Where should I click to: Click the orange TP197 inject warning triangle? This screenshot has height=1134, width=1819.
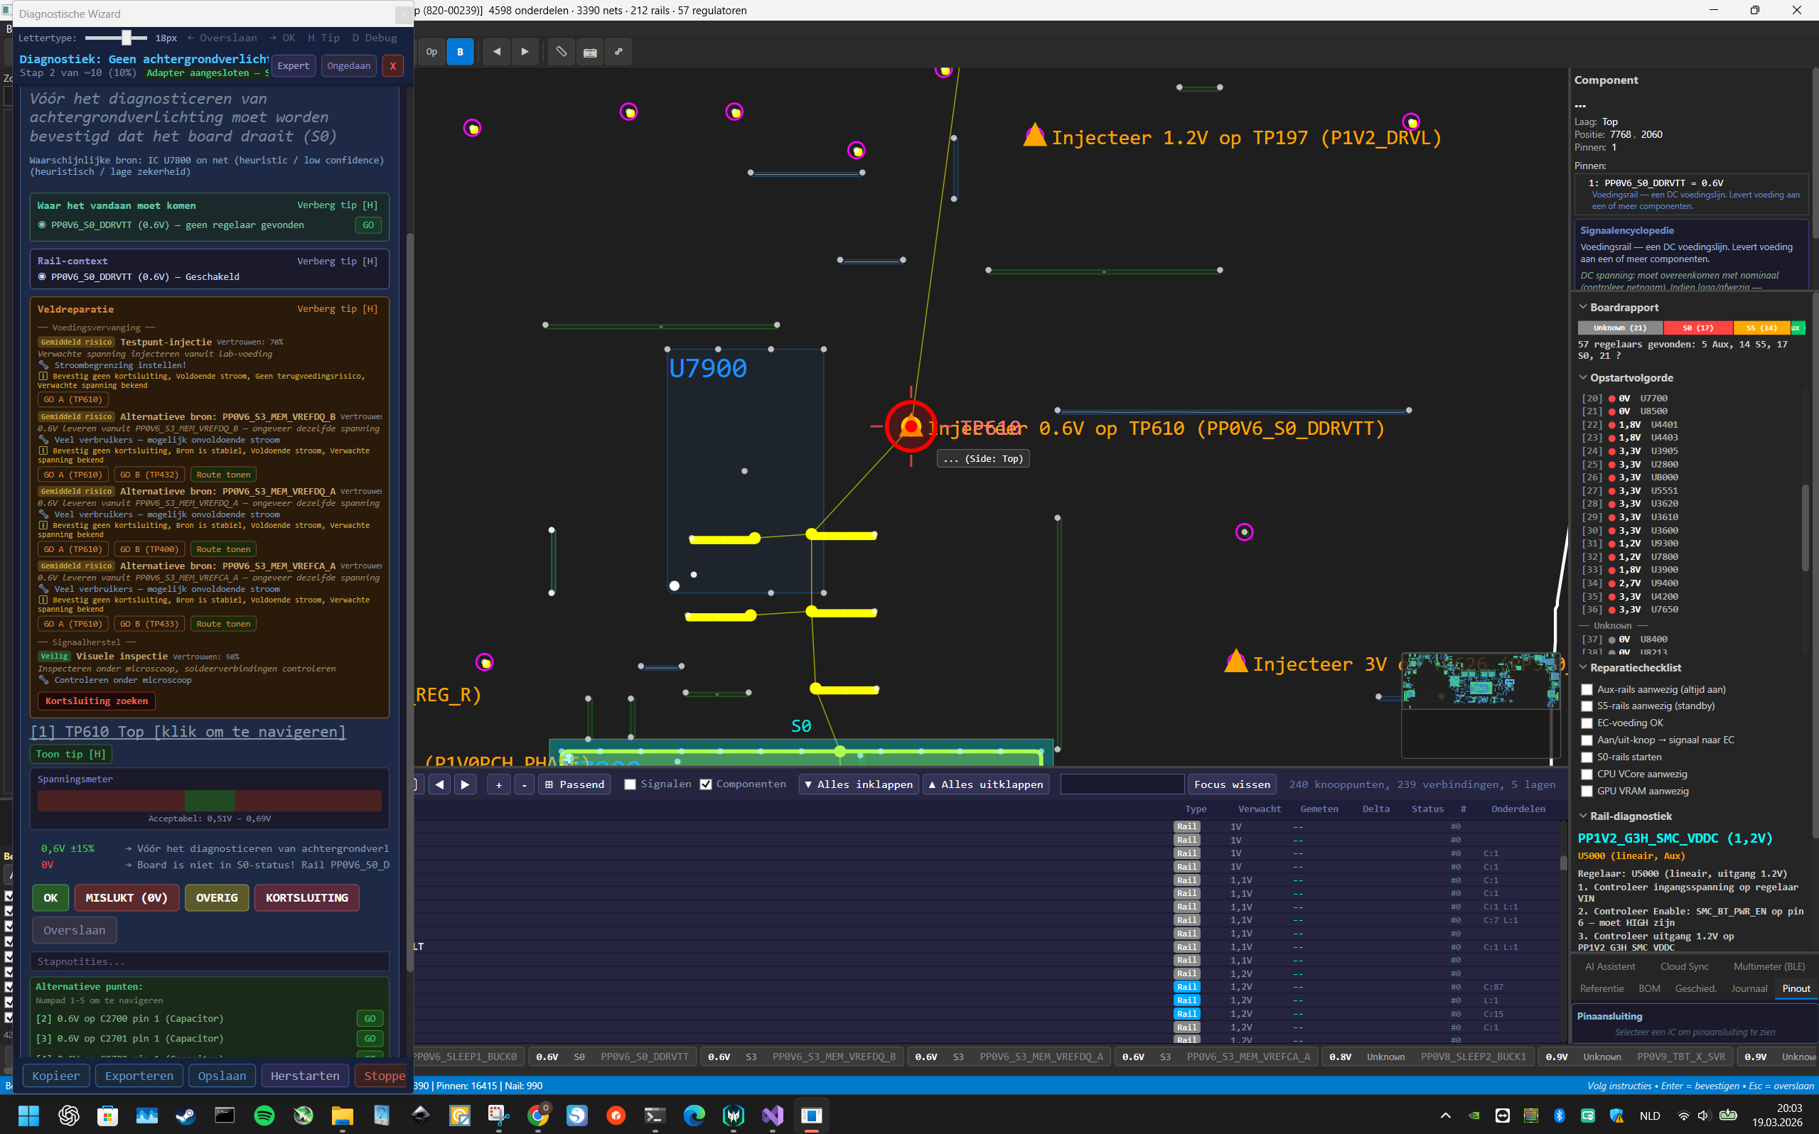(x=1034, y=136)
